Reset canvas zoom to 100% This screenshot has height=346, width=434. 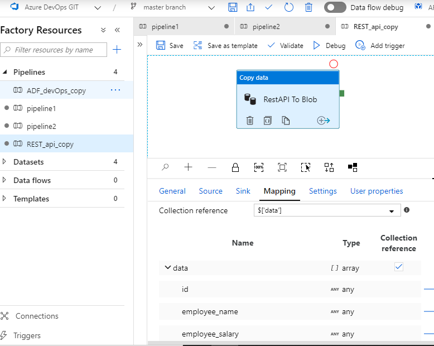(259, 167)
